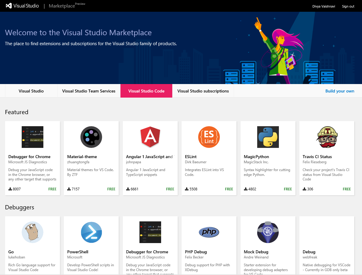The image size is (362, 275).
Task: Click the FREE label on Travis CI Status card
Action: click(x=347, y=189)
